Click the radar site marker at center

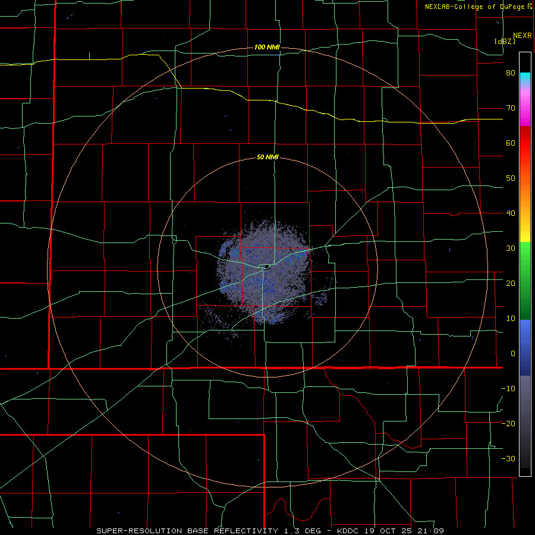267,266
